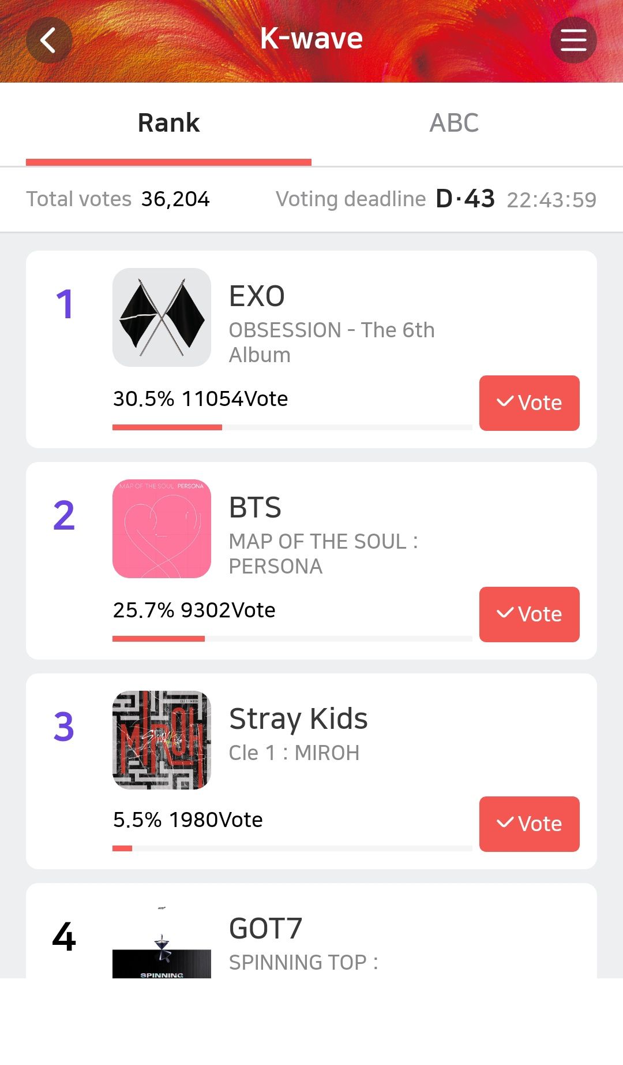Open BTS Persona album cover
623x1065 pixels.
point(162,528)
